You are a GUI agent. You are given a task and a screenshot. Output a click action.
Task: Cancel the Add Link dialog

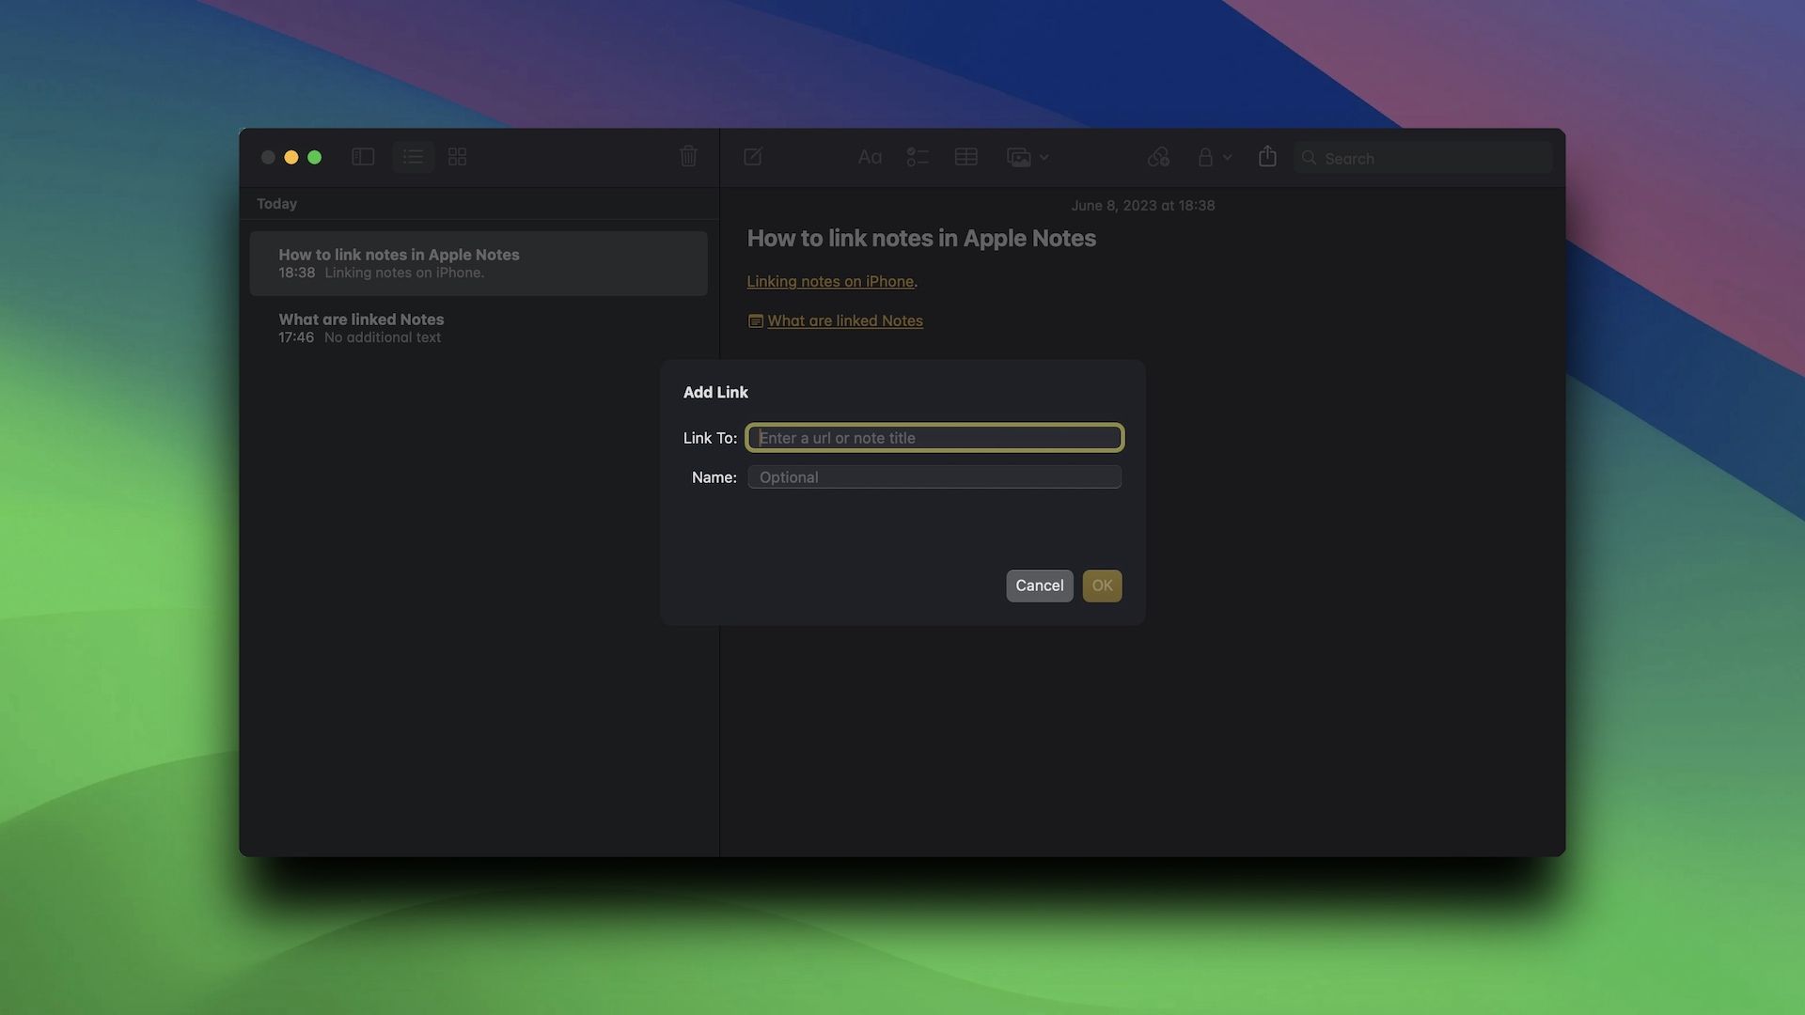click(1039, 585)
